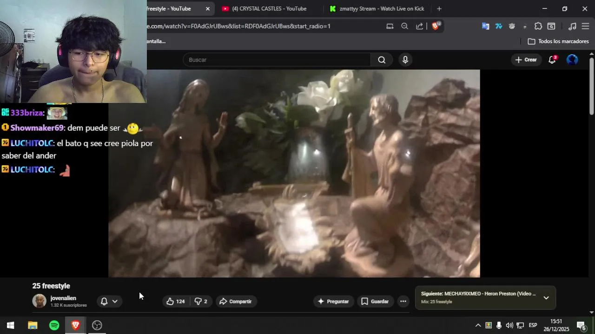
Task: Expand the Siguiente mix playlist panel
Action: (546, 298)
